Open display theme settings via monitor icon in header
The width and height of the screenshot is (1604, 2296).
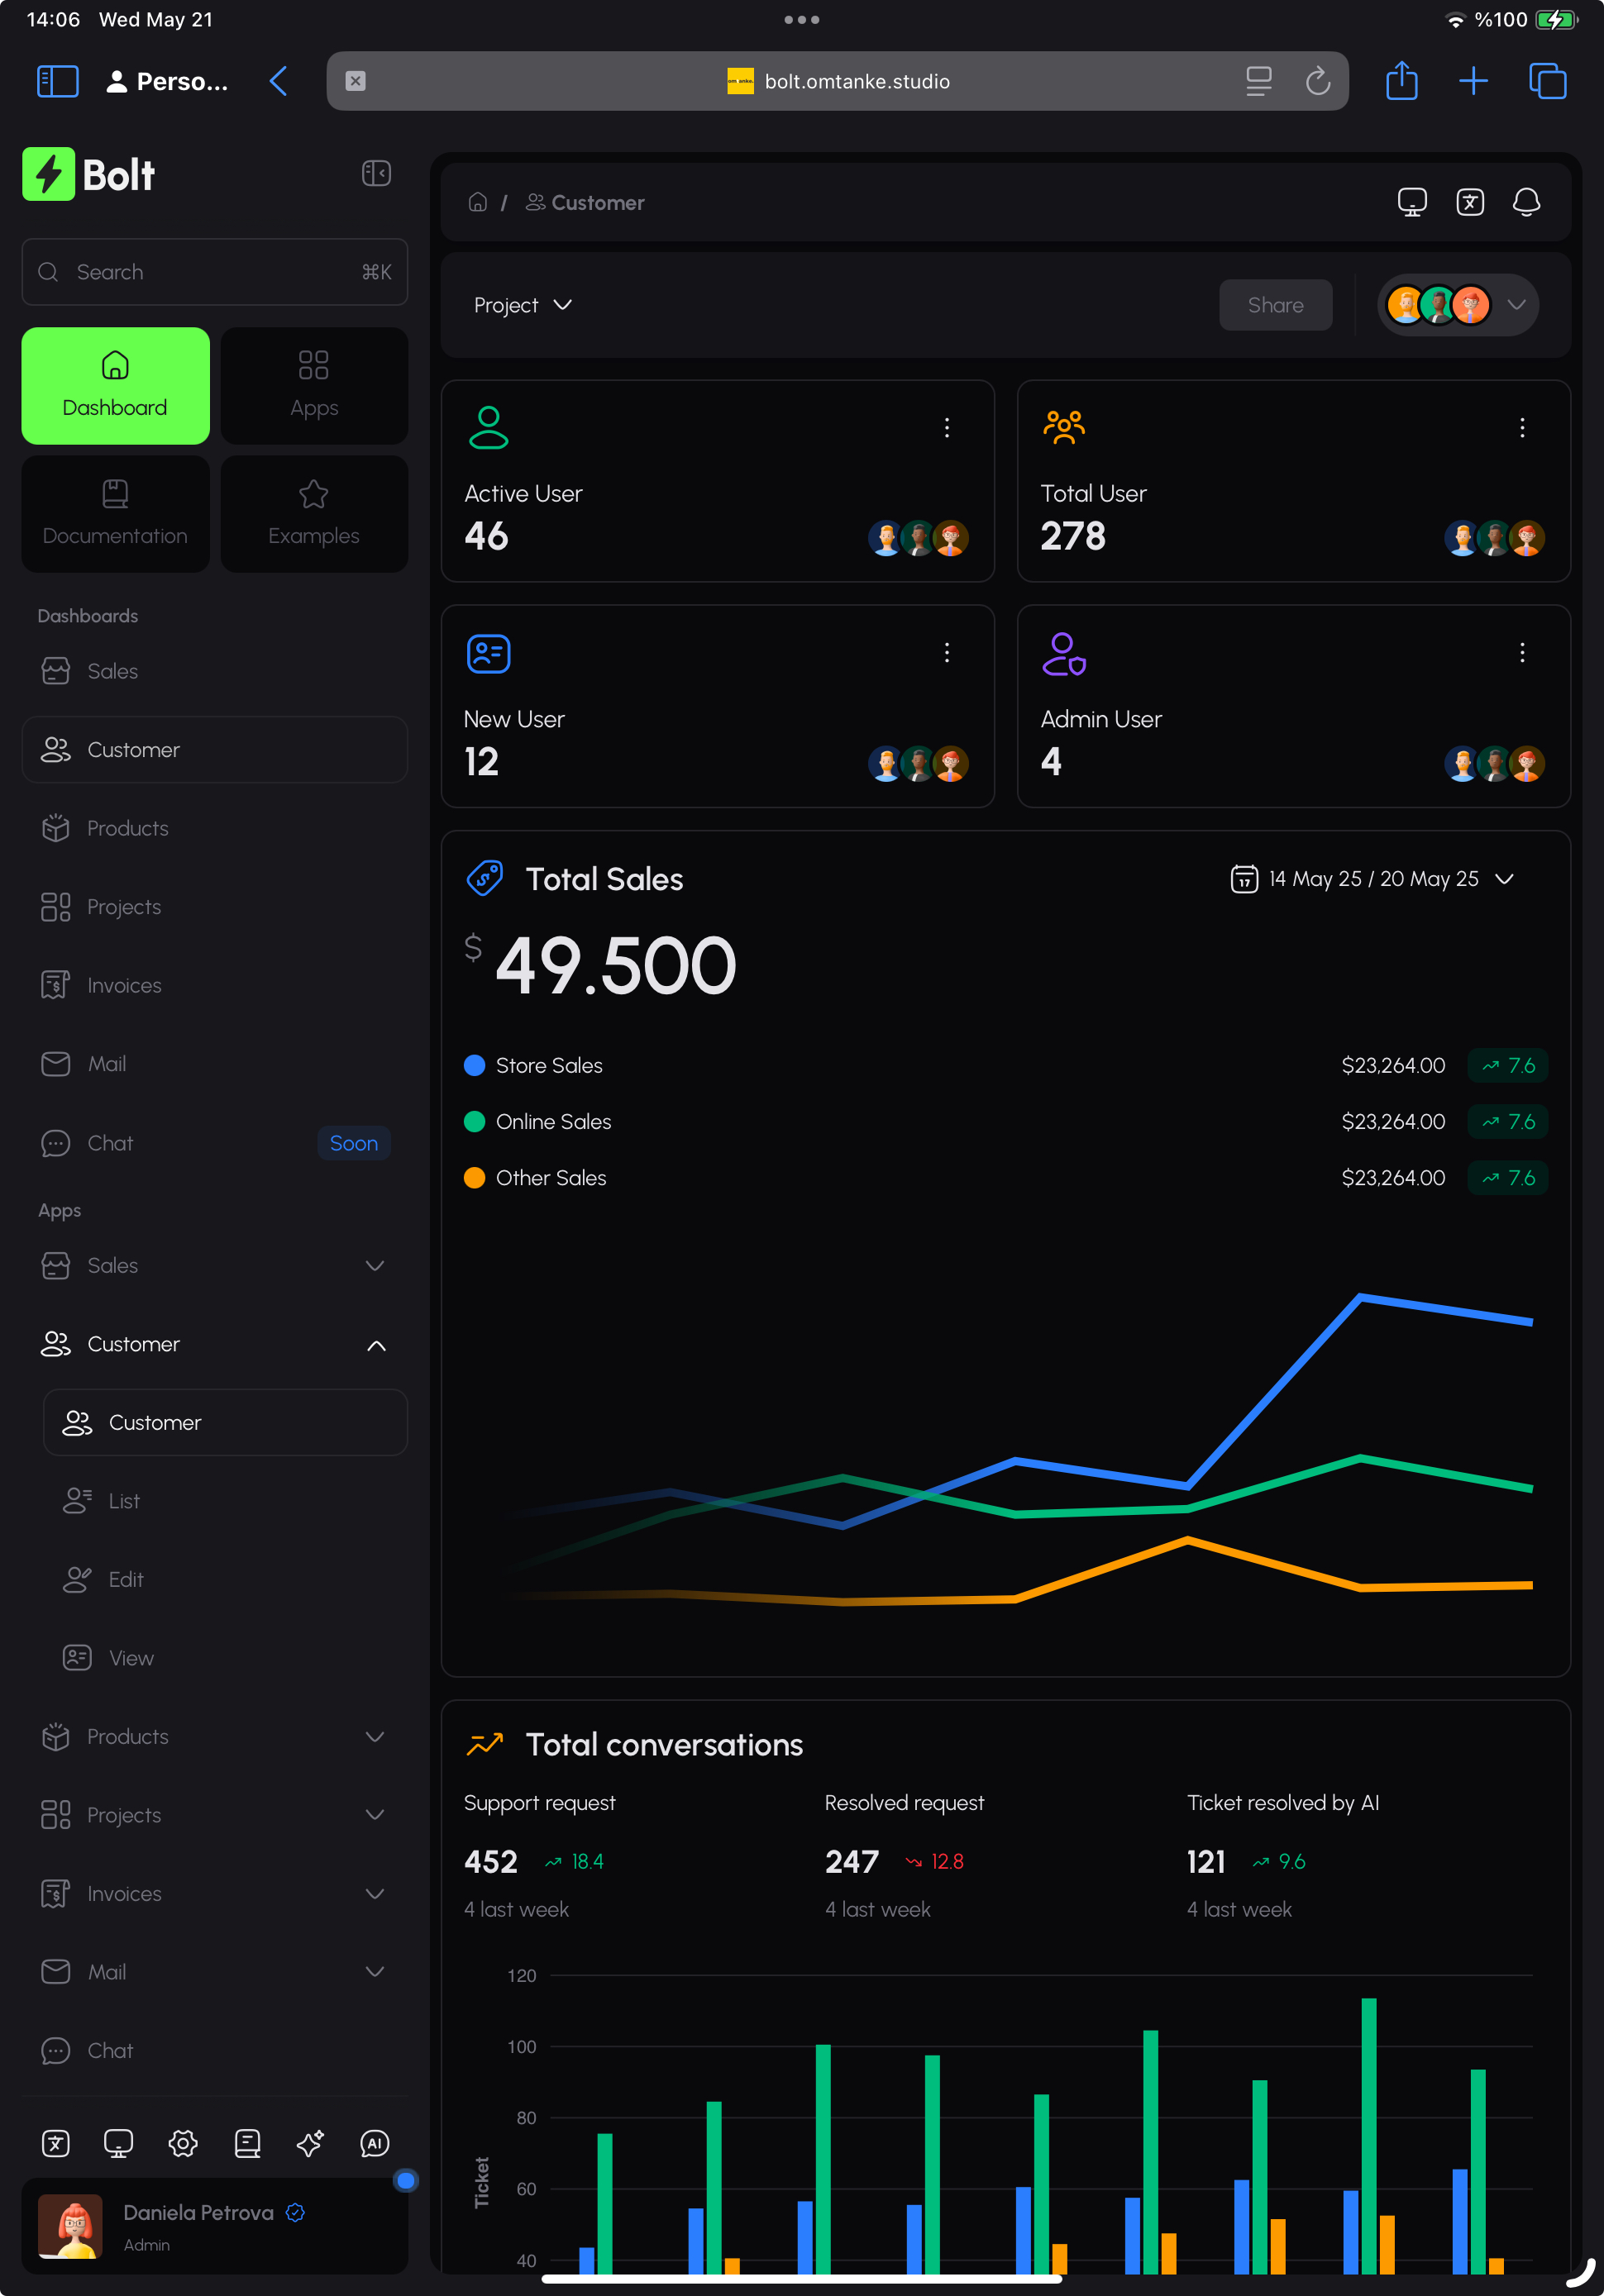pos(1413,202)
